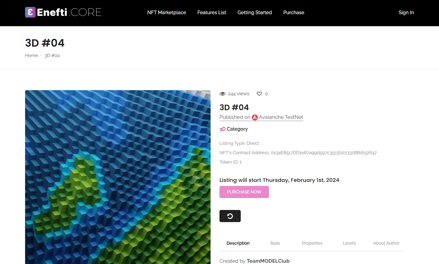
Task: Open the Features List menu item
Action: (x=212, y=12)
